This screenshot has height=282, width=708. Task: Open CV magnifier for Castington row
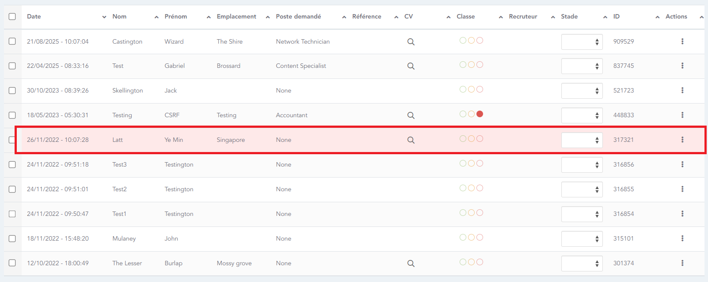click(411, 42)
